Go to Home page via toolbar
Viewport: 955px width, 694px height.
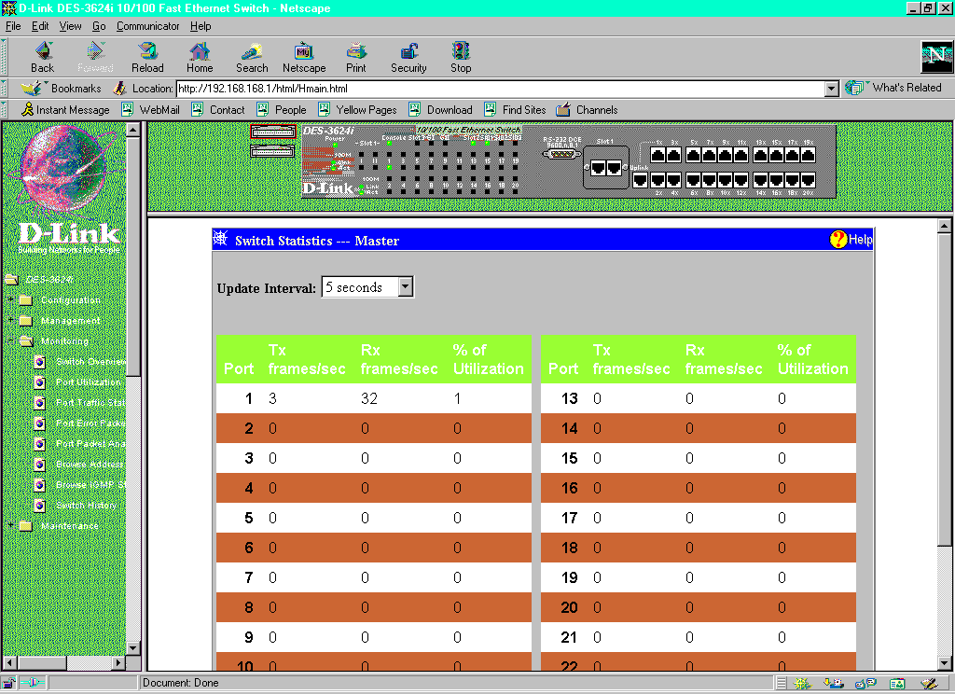point(200,56)
